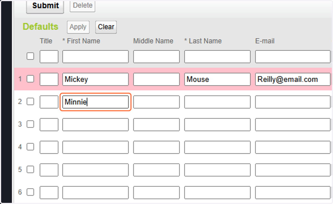Click row 2 Title field
The height and width of the screenshot is (204, 333).
[49, 102]
